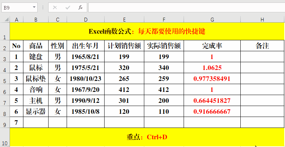
Task: Select column B header
Action: click(x=36, y=19)
